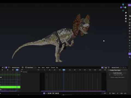The height and width of the screenshot is (98, 131).
Task: Click the channel search magnifier icon
Action: tap(22, 70)
